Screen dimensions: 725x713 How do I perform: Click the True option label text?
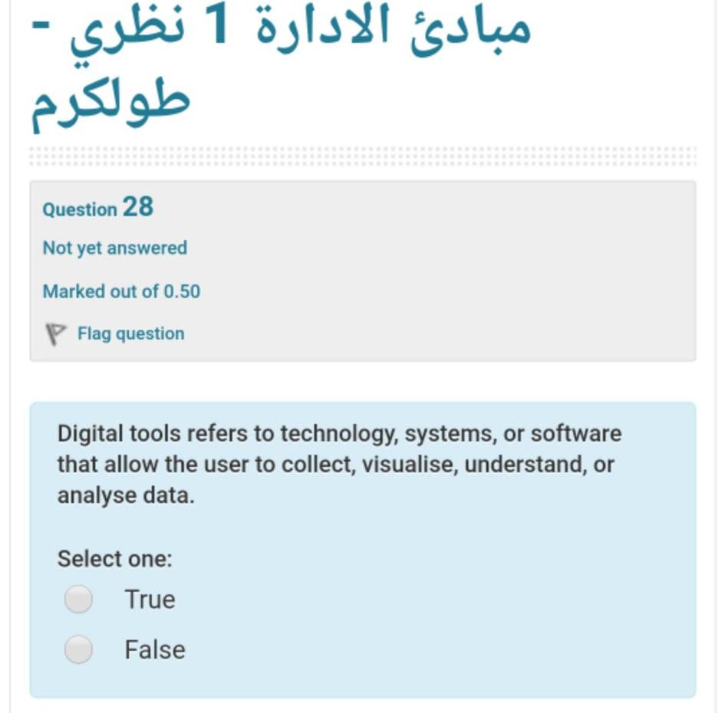[150, 600]
